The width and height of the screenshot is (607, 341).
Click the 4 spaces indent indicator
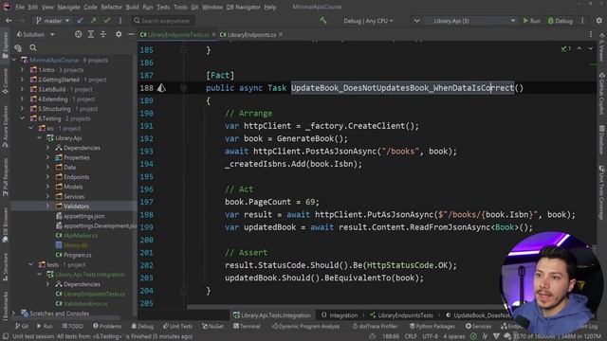click(x=453, y=336)
